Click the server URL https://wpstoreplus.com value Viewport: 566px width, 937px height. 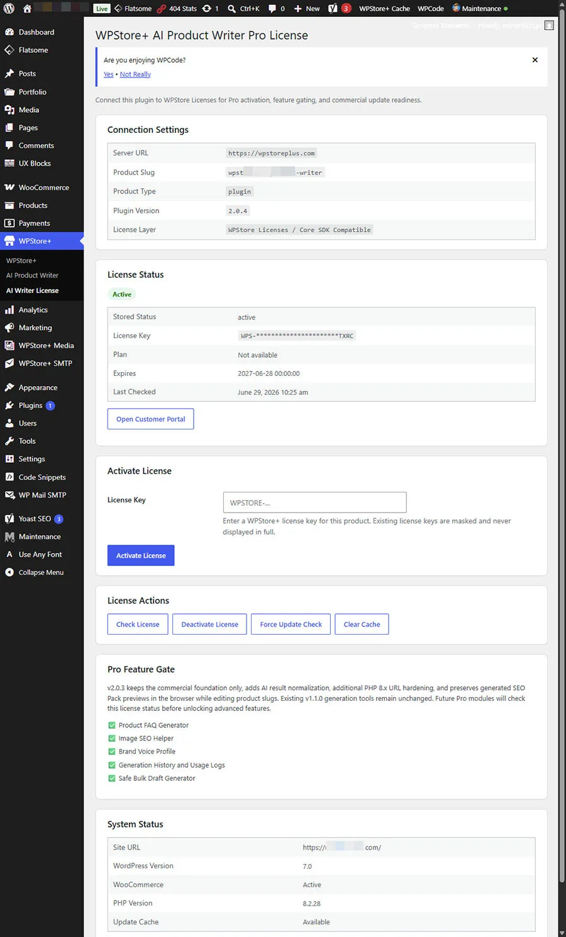pyautogui.click(x=271, y=153)
